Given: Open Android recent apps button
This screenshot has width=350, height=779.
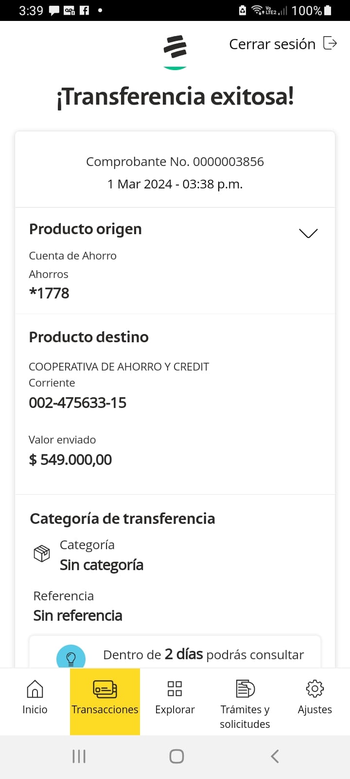Looking at the screenshot, I should click(79, 756).
